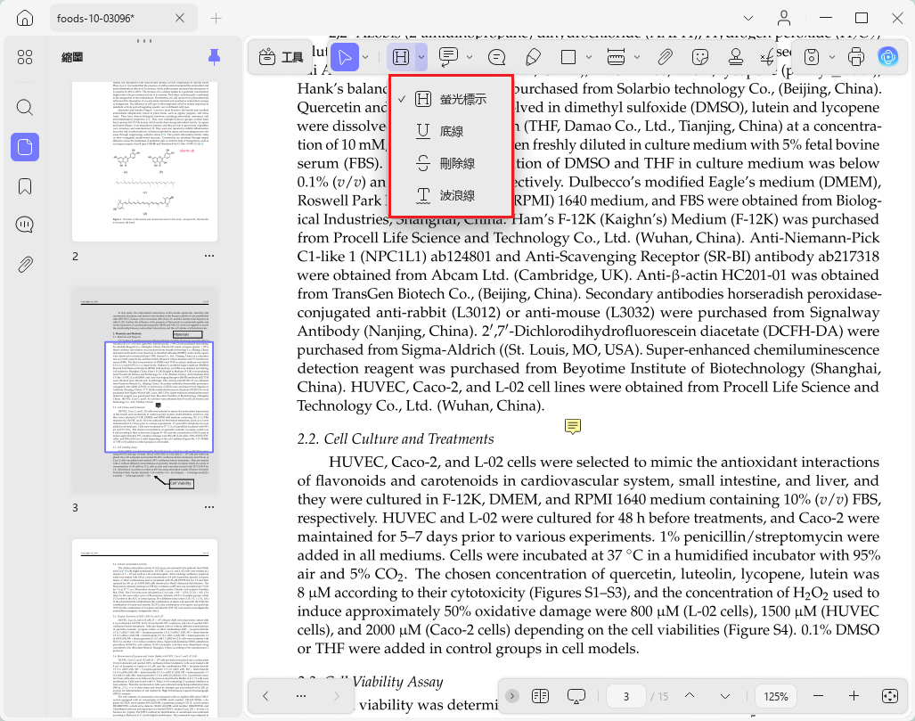Click the print icon
Screen dimensions: 915x721
(855, 57)
